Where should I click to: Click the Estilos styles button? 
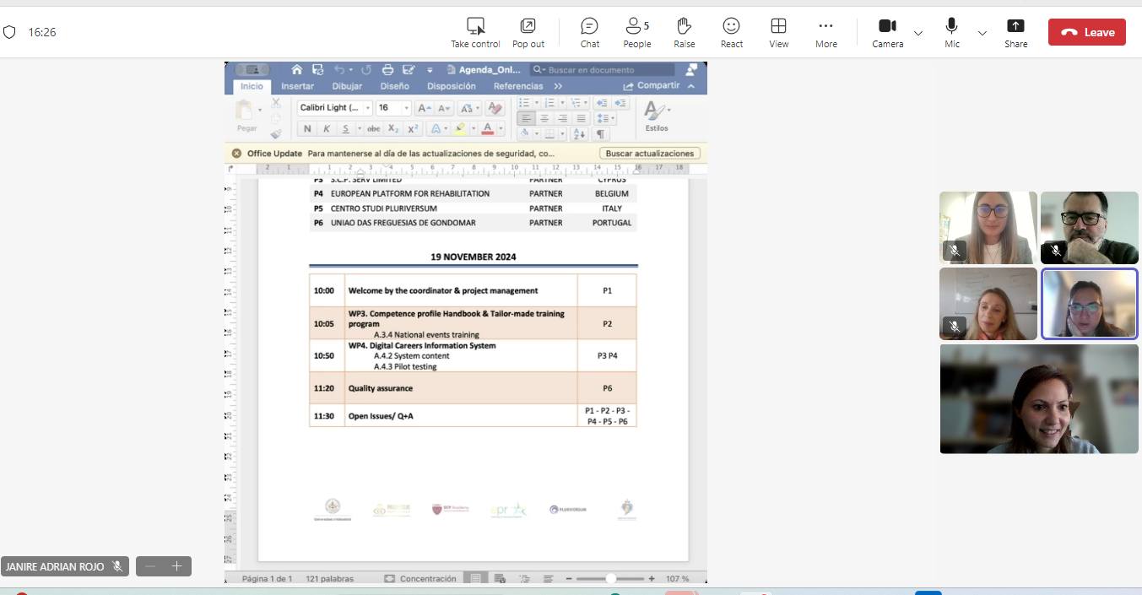[x=657, y=116]
